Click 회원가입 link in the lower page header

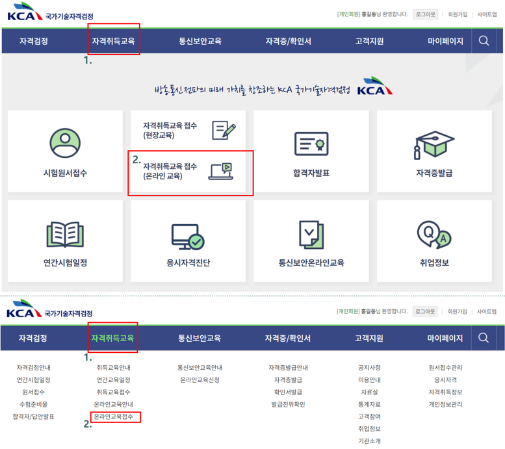[x=457, y=311]
